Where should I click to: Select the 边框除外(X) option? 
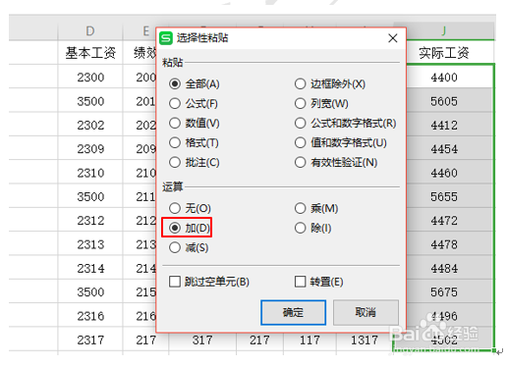tap(330, 84)
